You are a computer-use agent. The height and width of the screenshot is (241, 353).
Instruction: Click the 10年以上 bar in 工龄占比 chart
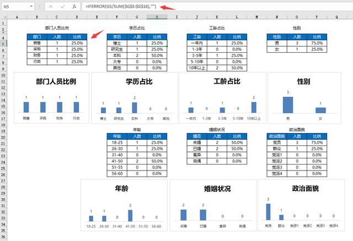(x=254, y=107)
